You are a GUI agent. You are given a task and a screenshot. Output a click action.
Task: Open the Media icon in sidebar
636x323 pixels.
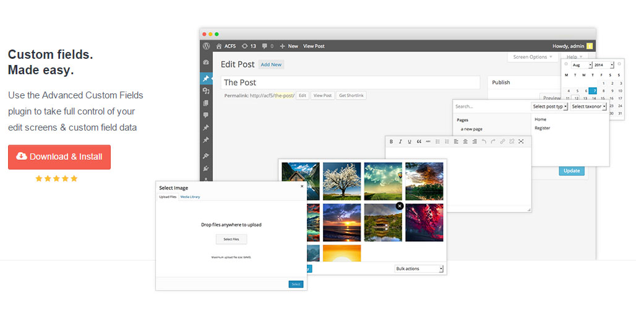point(206,91)
